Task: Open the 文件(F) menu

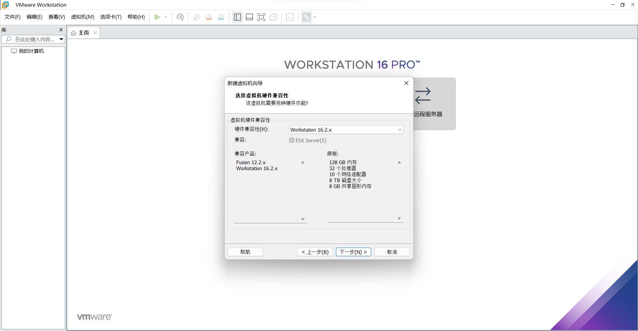Action: [x=13, y=17]
